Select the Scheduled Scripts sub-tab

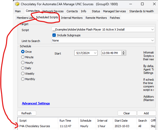click(x=47, y=17)
